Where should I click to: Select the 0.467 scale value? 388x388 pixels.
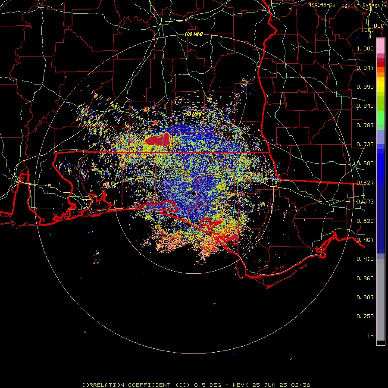[x=365, y=240]
